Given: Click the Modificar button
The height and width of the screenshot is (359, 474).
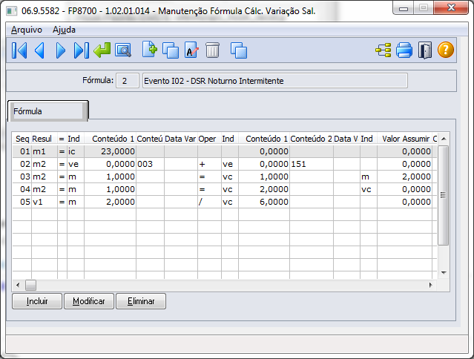Looking at the screenshot, I should click(x=89, y=301).
